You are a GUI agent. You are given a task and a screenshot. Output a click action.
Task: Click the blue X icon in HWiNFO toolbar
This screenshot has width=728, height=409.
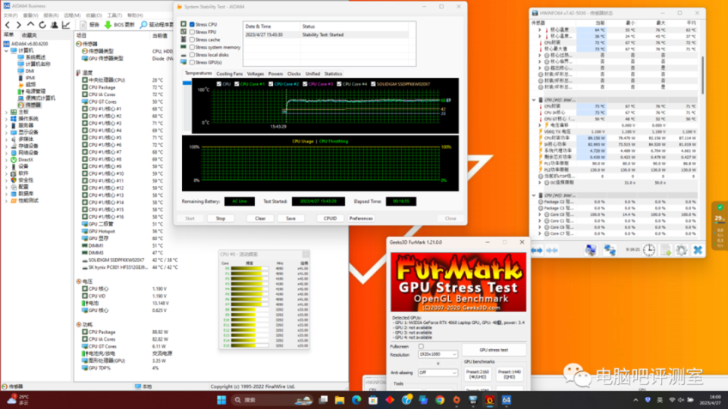pyautogui.click(x=698, y=251)
